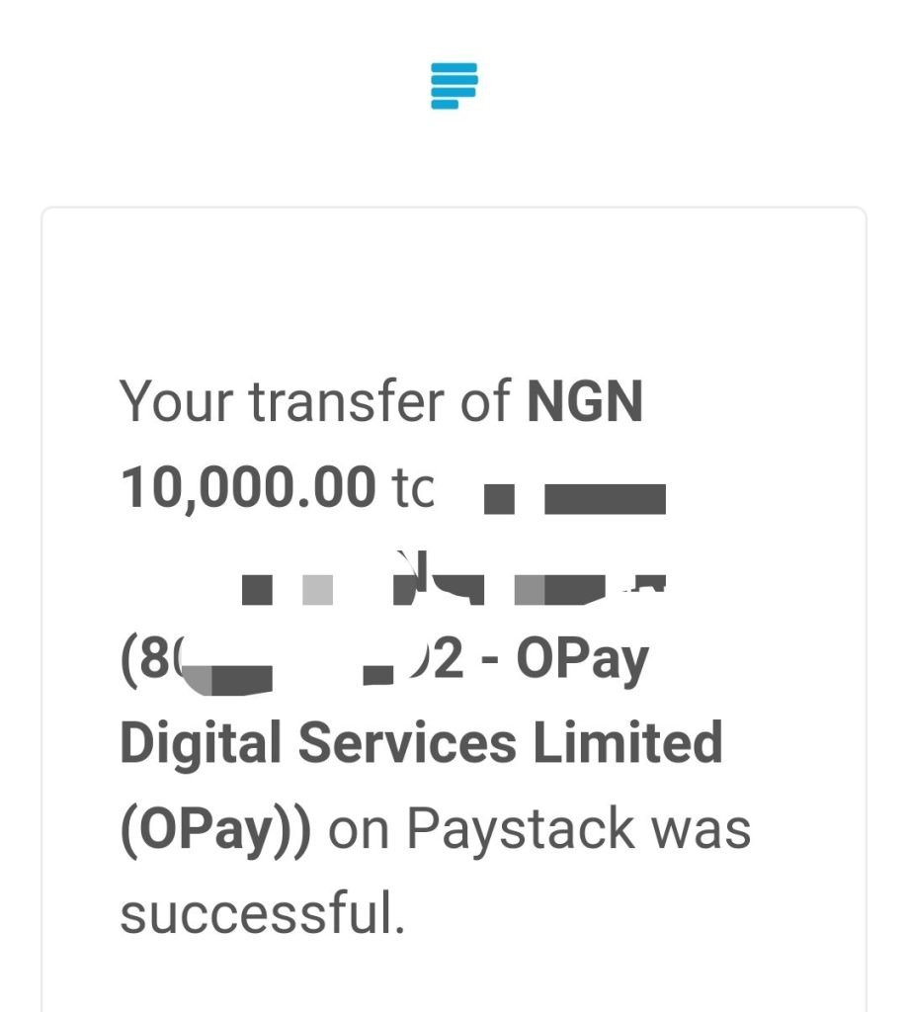Click the word 'Paystack' in the message
Image resolution: width=908 pixels, height=1012 pixels.
520,829
